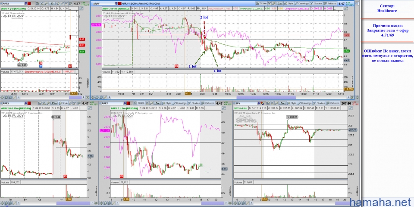
Task: Click the scissors icon on the ARRY 1 y D chart toolbar
Action: (x=42, y=3)
